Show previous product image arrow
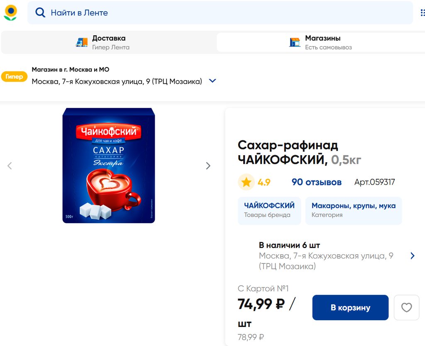This screenshot has width=425, height=346. (x=10, y=166)
